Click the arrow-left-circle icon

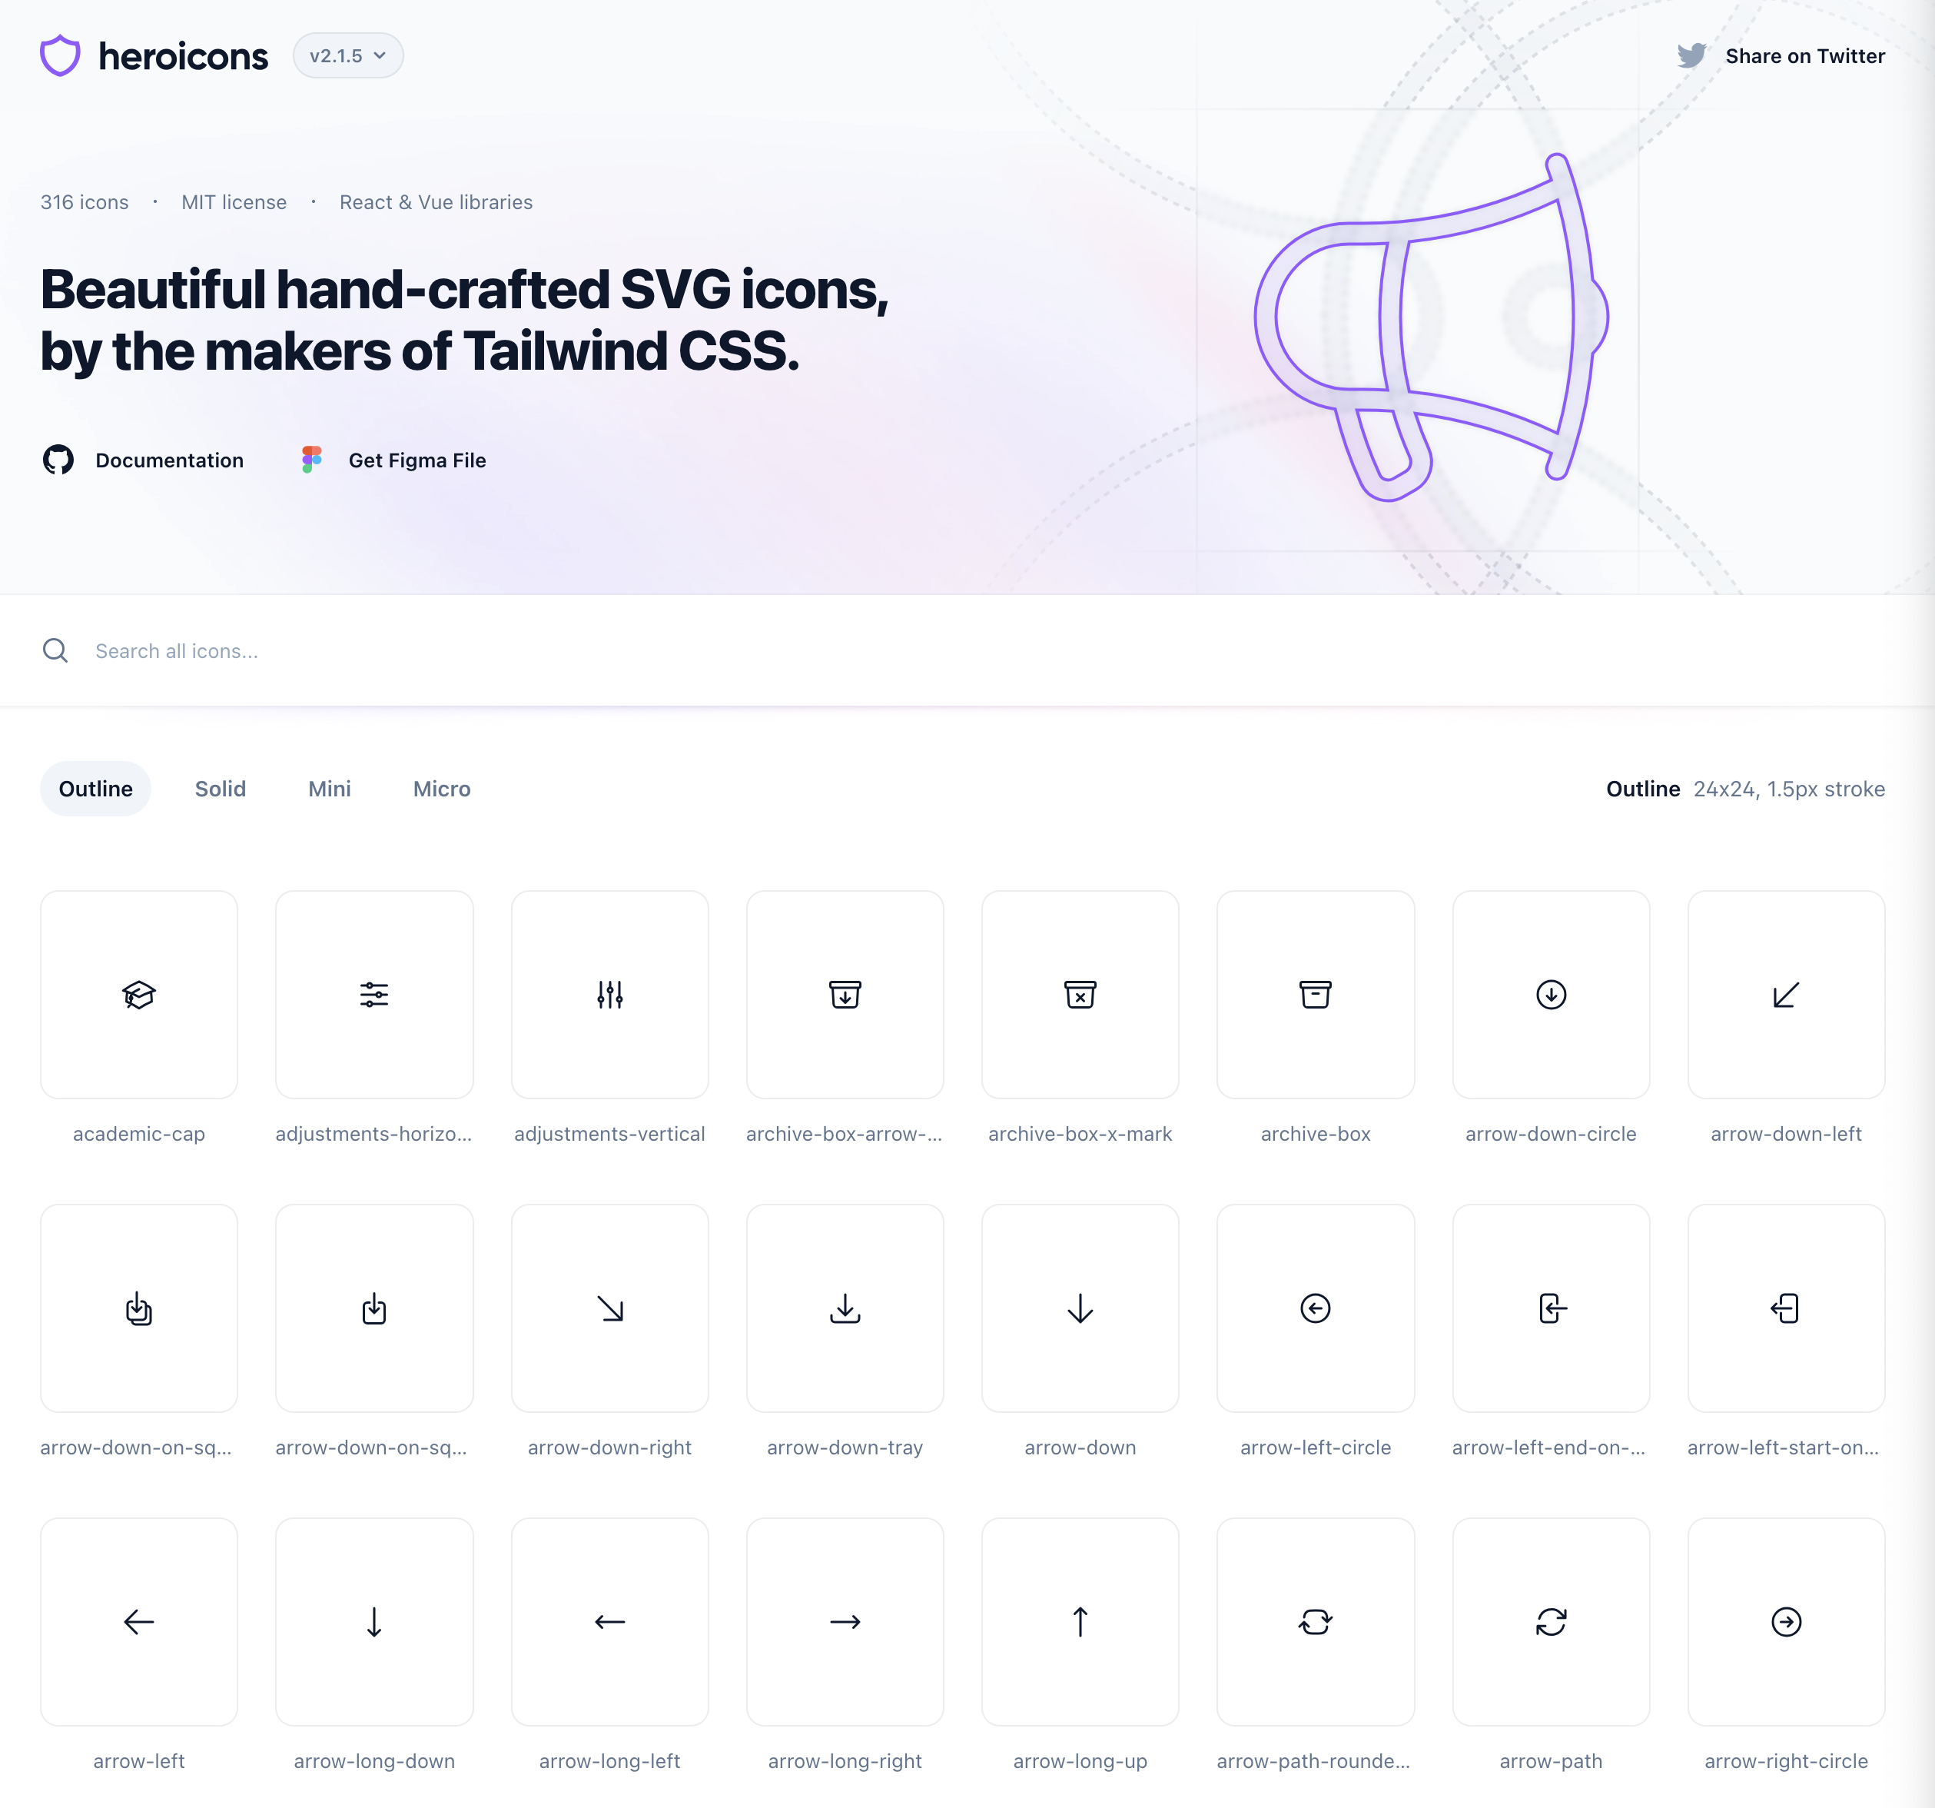(x=1315, y=1308)
